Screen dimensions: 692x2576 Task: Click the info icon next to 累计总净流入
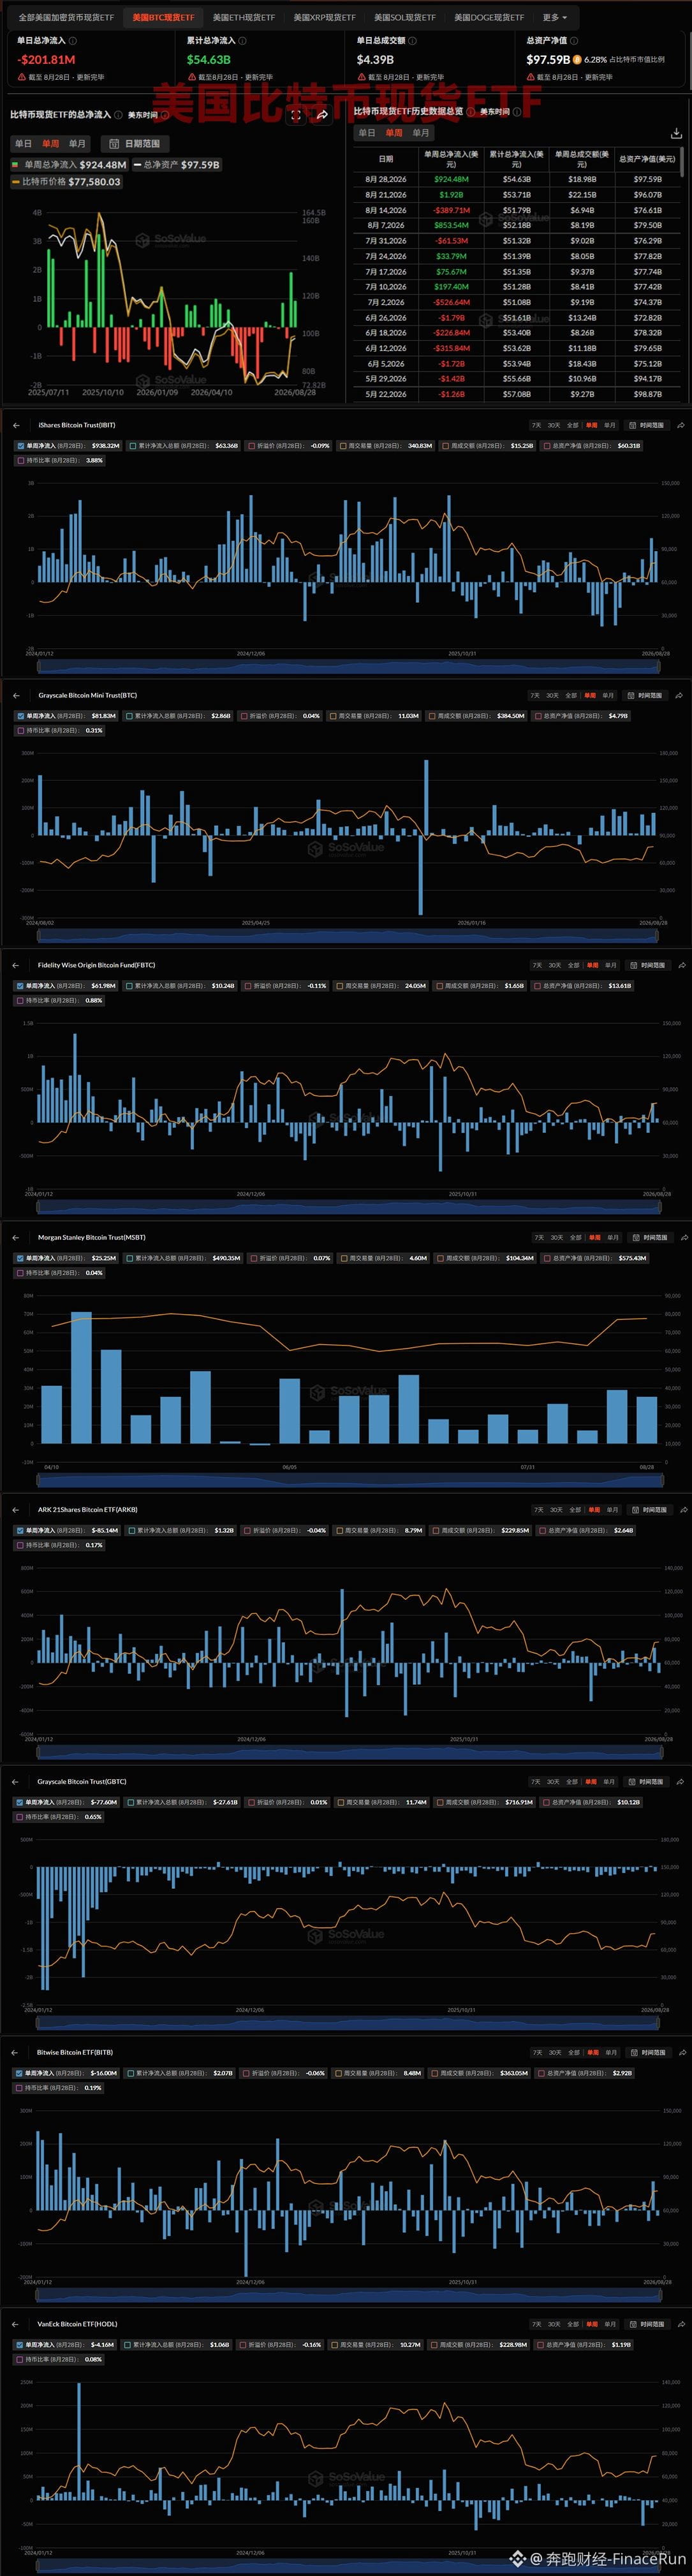(243, 41)
